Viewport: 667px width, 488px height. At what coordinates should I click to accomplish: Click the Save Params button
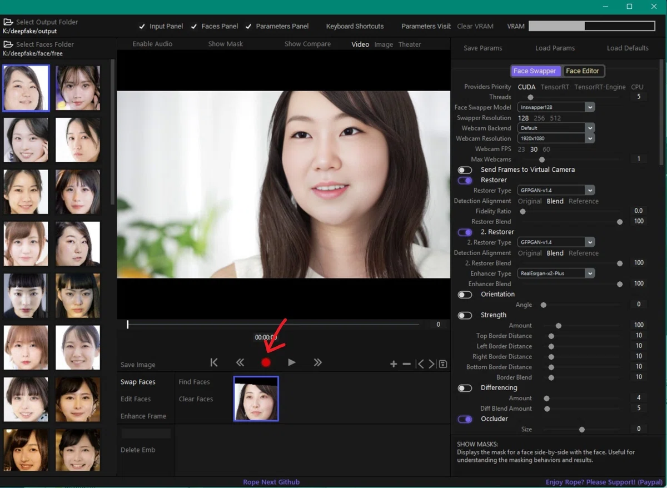[x=483, y=48]
